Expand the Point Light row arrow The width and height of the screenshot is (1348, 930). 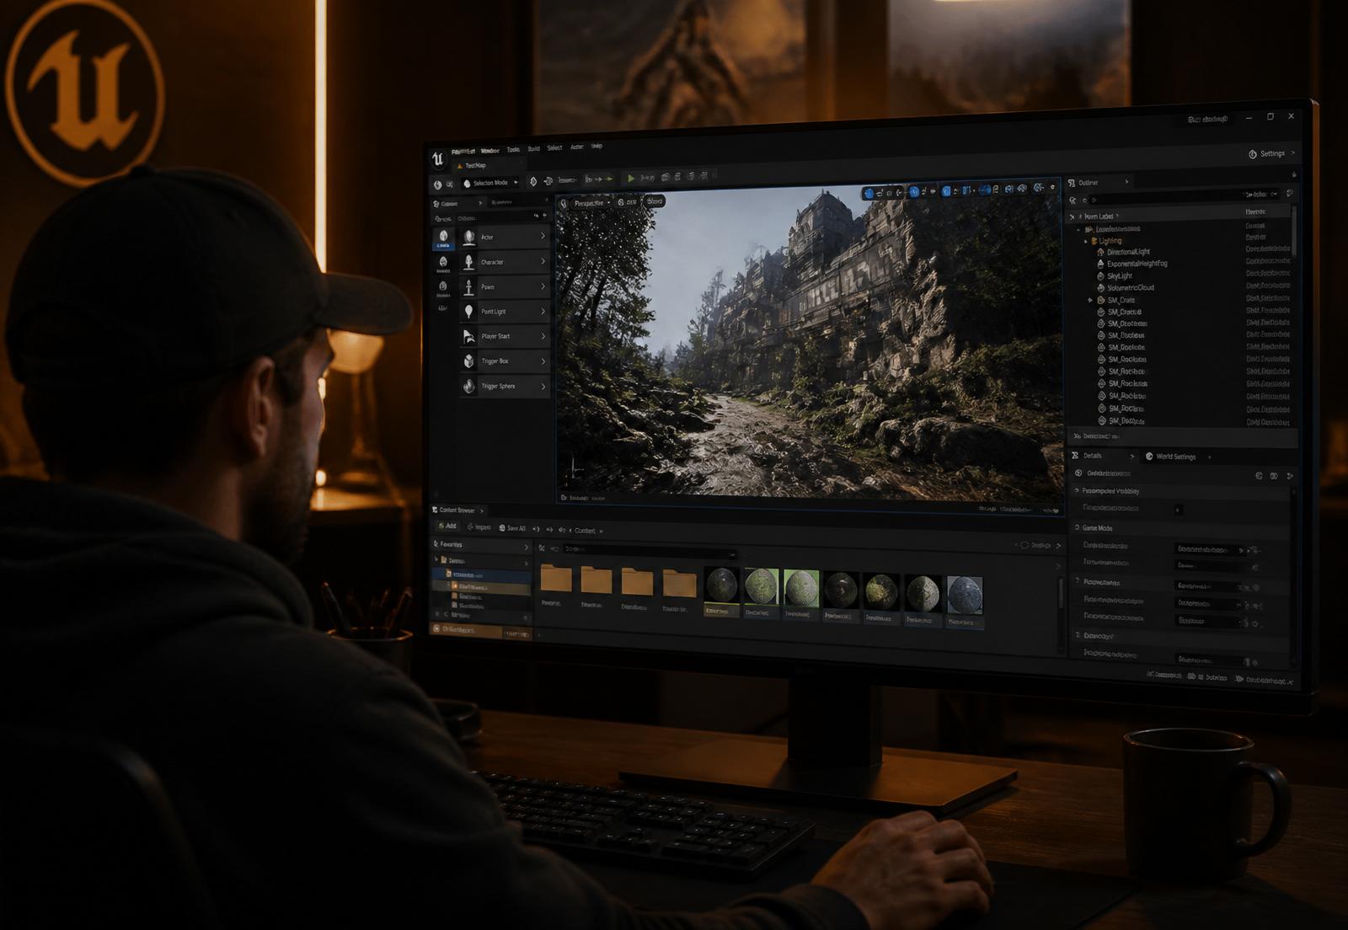coord(543,312)
